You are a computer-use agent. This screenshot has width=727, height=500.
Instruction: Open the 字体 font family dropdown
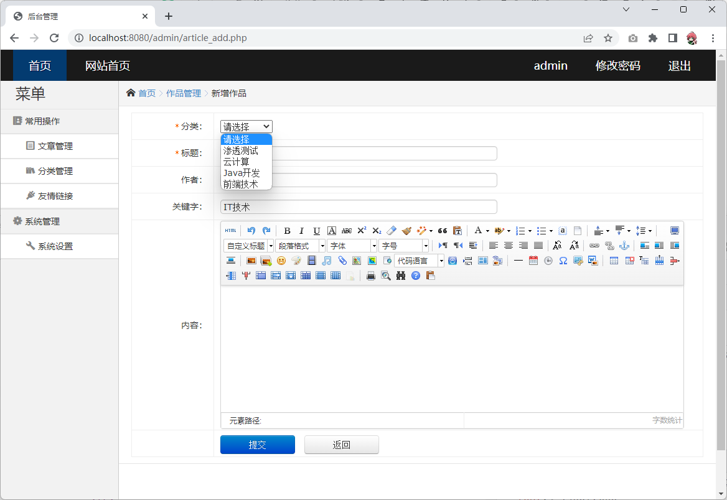click(352, 246)
